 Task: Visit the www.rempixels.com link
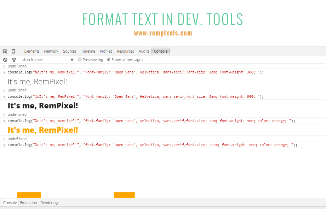[163, 33]
